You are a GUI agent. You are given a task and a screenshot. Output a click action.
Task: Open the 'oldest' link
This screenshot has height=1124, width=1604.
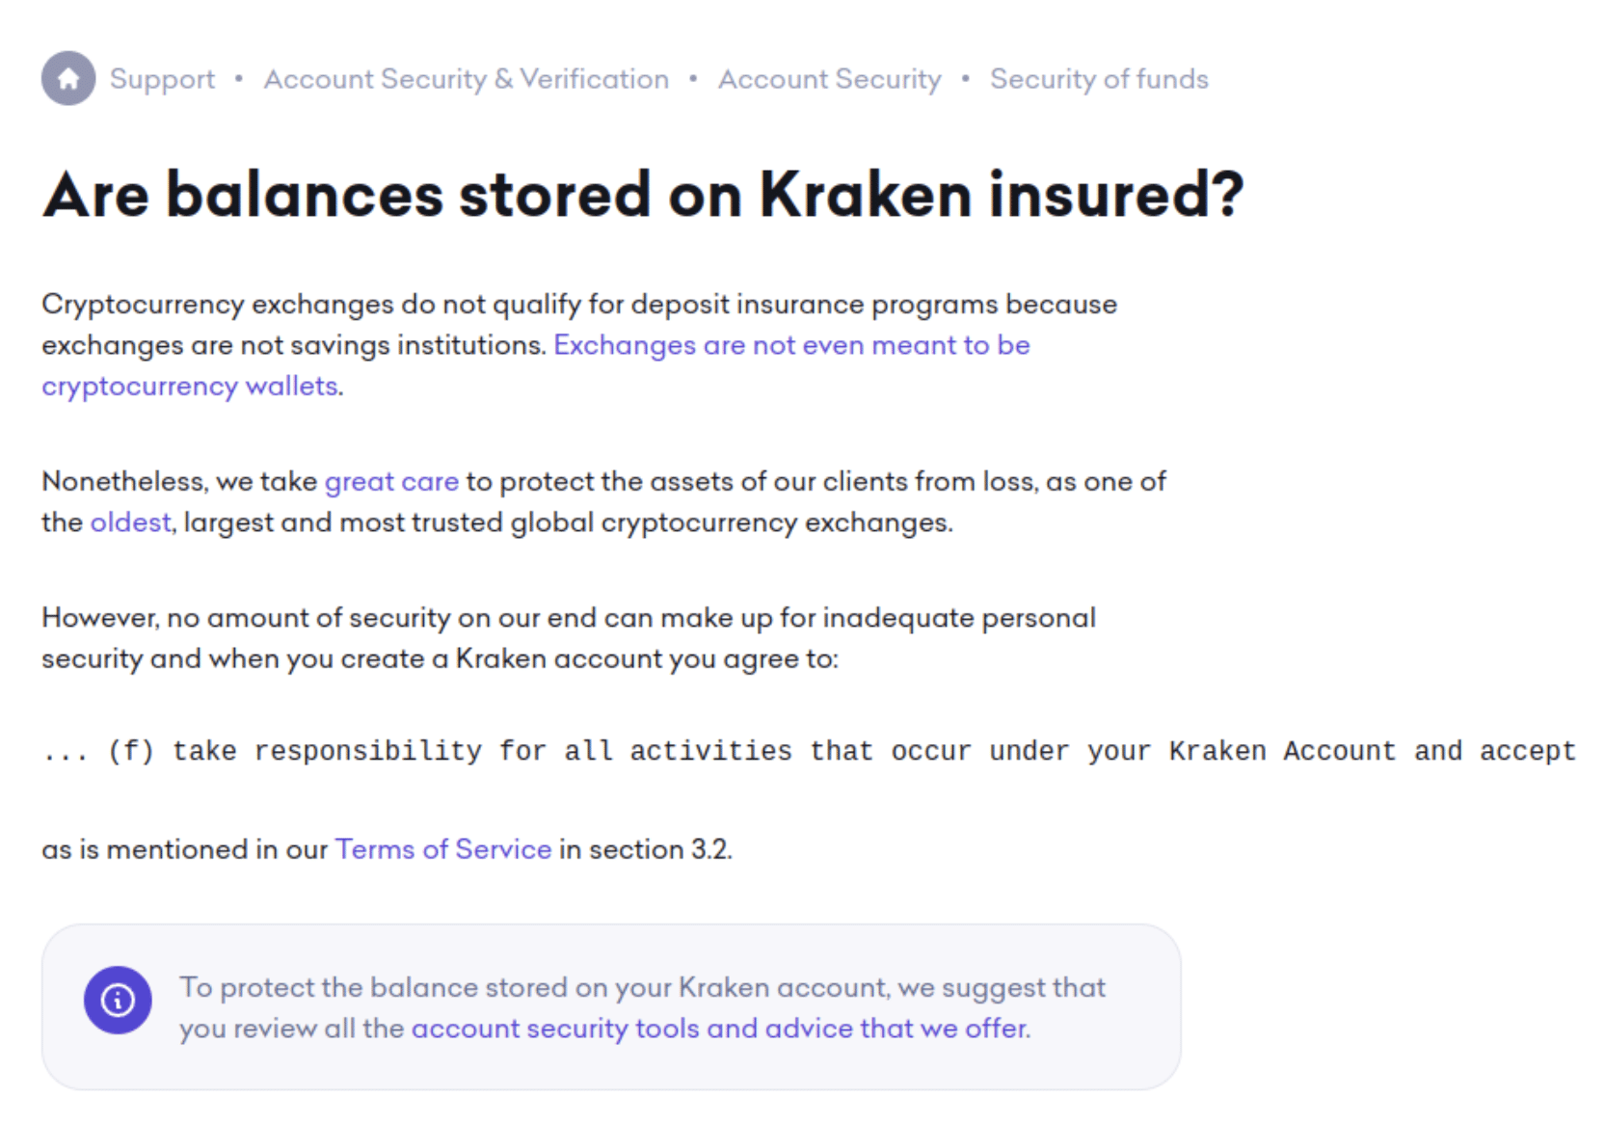click(130, 522)
